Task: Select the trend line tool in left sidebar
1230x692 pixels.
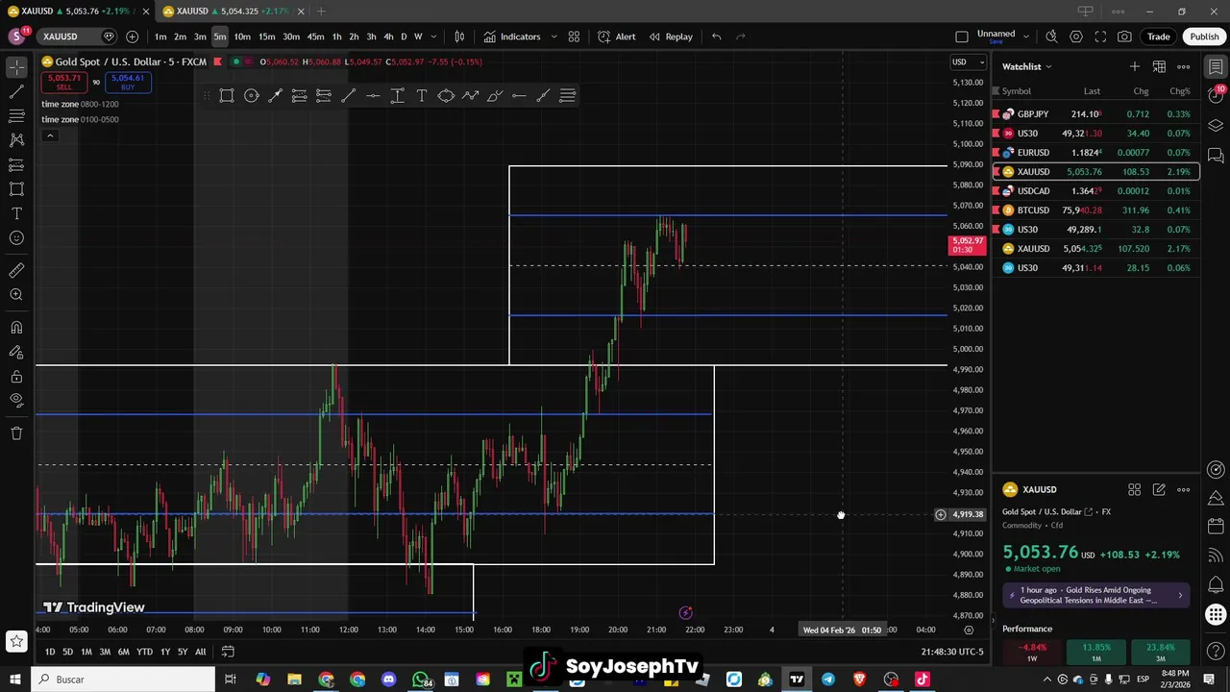Action: pos(16,92)
